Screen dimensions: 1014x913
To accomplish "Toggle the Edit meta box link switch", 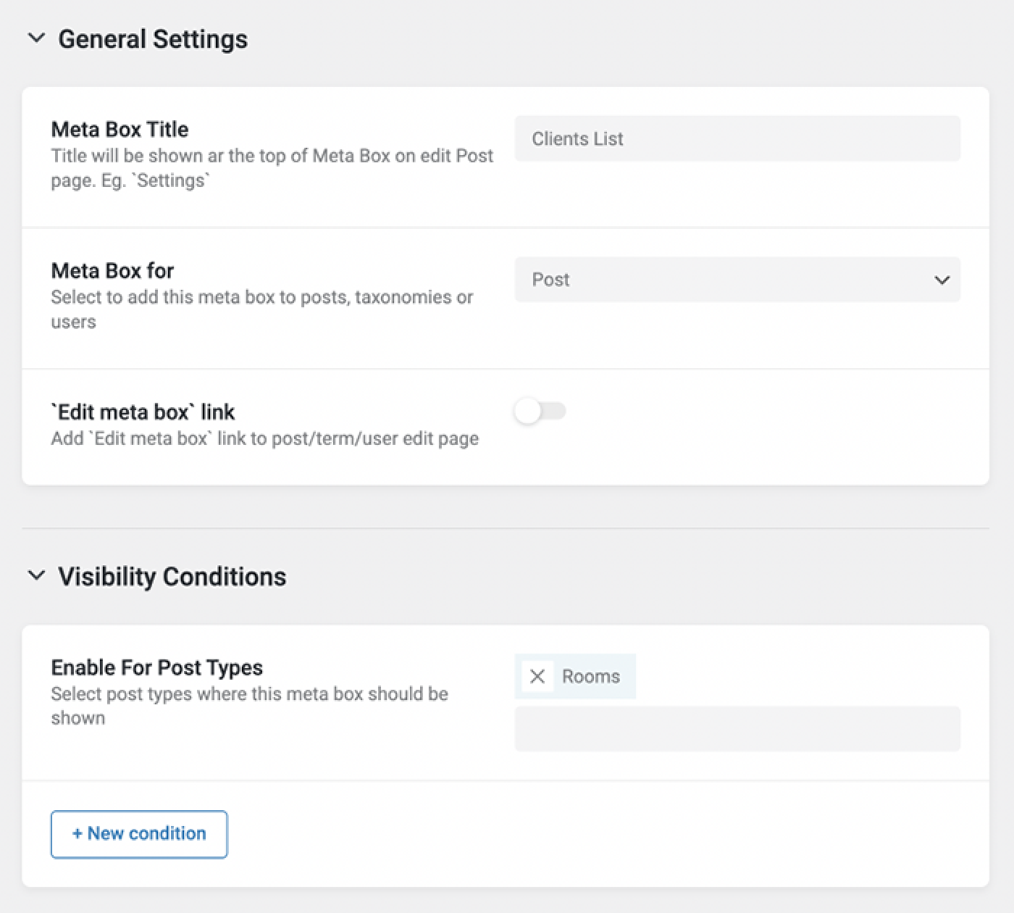I will 540,412.
